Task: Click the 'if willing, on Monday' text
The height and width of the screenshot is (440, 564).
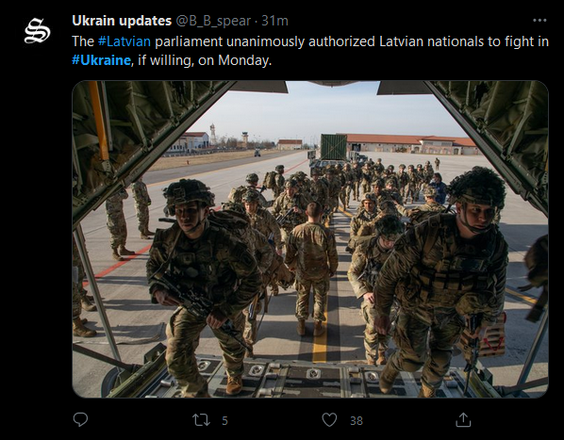Action: coord(205,60)
